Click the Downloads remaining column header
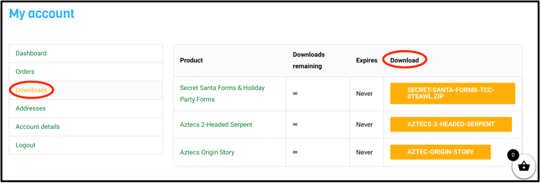 click(x=309, y=60)
